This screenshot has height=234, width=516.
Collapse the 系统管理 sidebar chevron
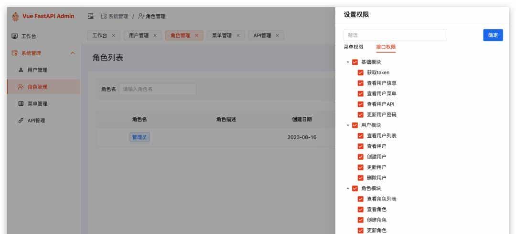[73, 53]
